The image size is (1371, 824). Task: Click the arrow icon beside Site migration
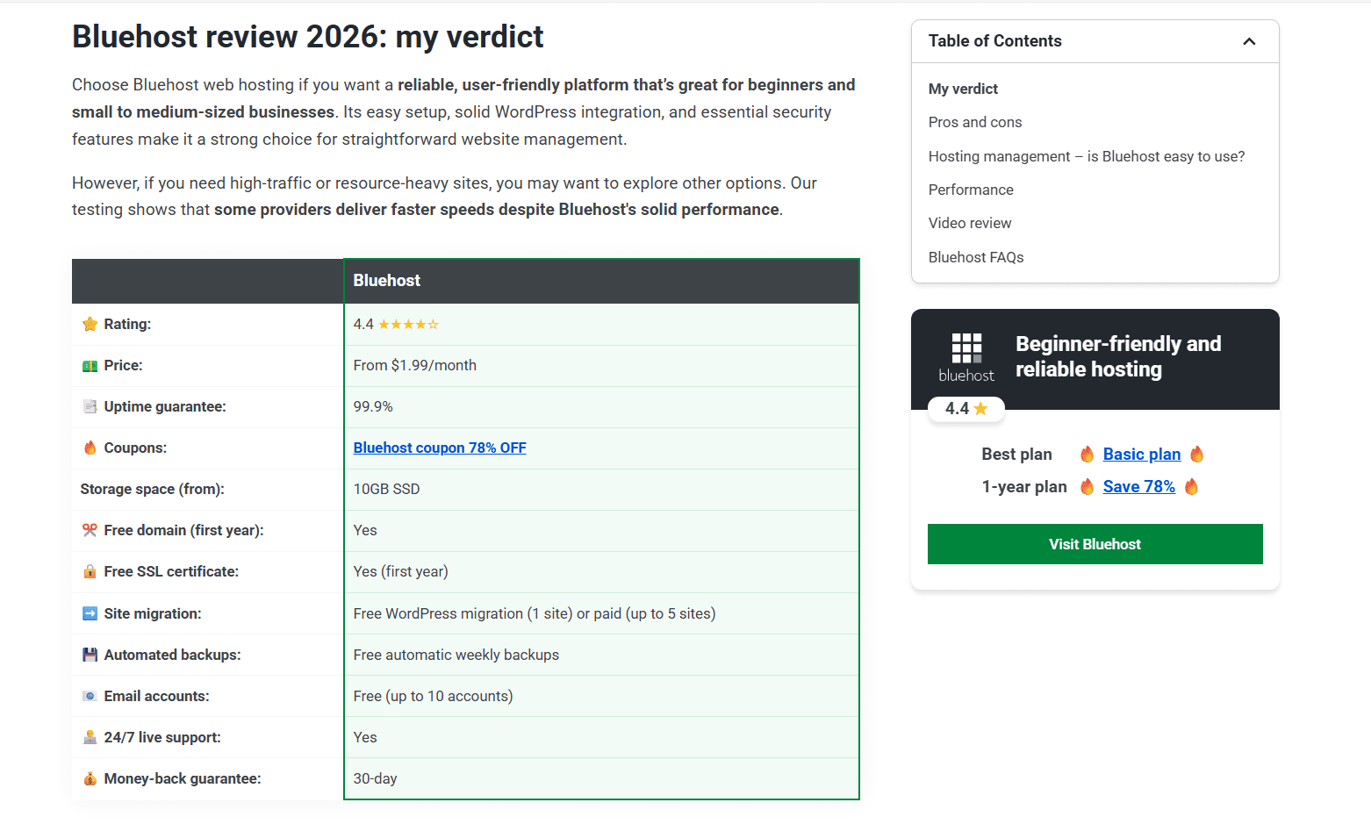point(90,613)
